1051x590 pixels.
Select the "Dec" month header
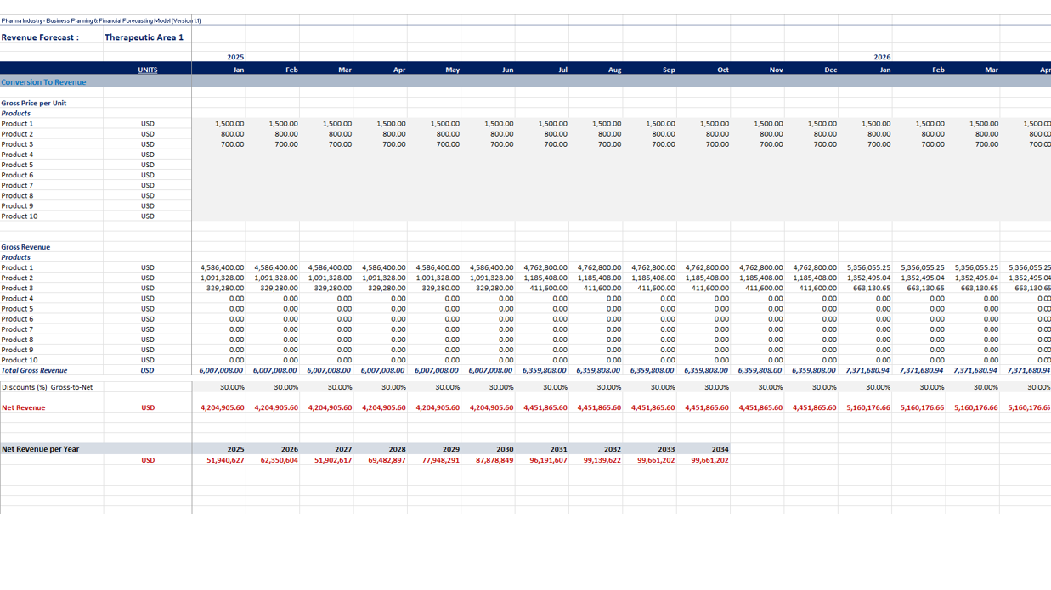point(830,70)
